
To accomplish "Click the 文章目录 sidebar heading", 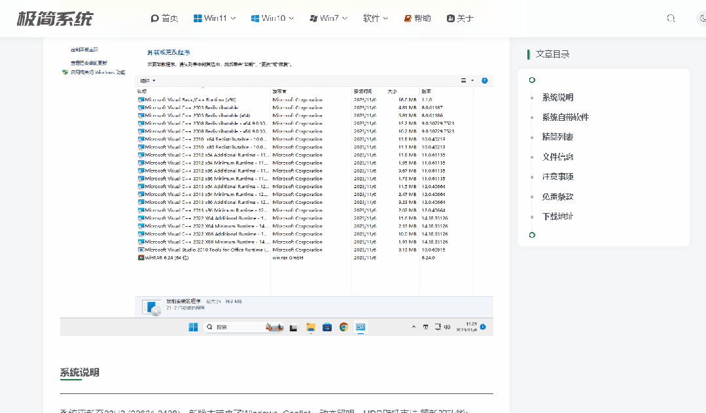I will coord(552,54).
